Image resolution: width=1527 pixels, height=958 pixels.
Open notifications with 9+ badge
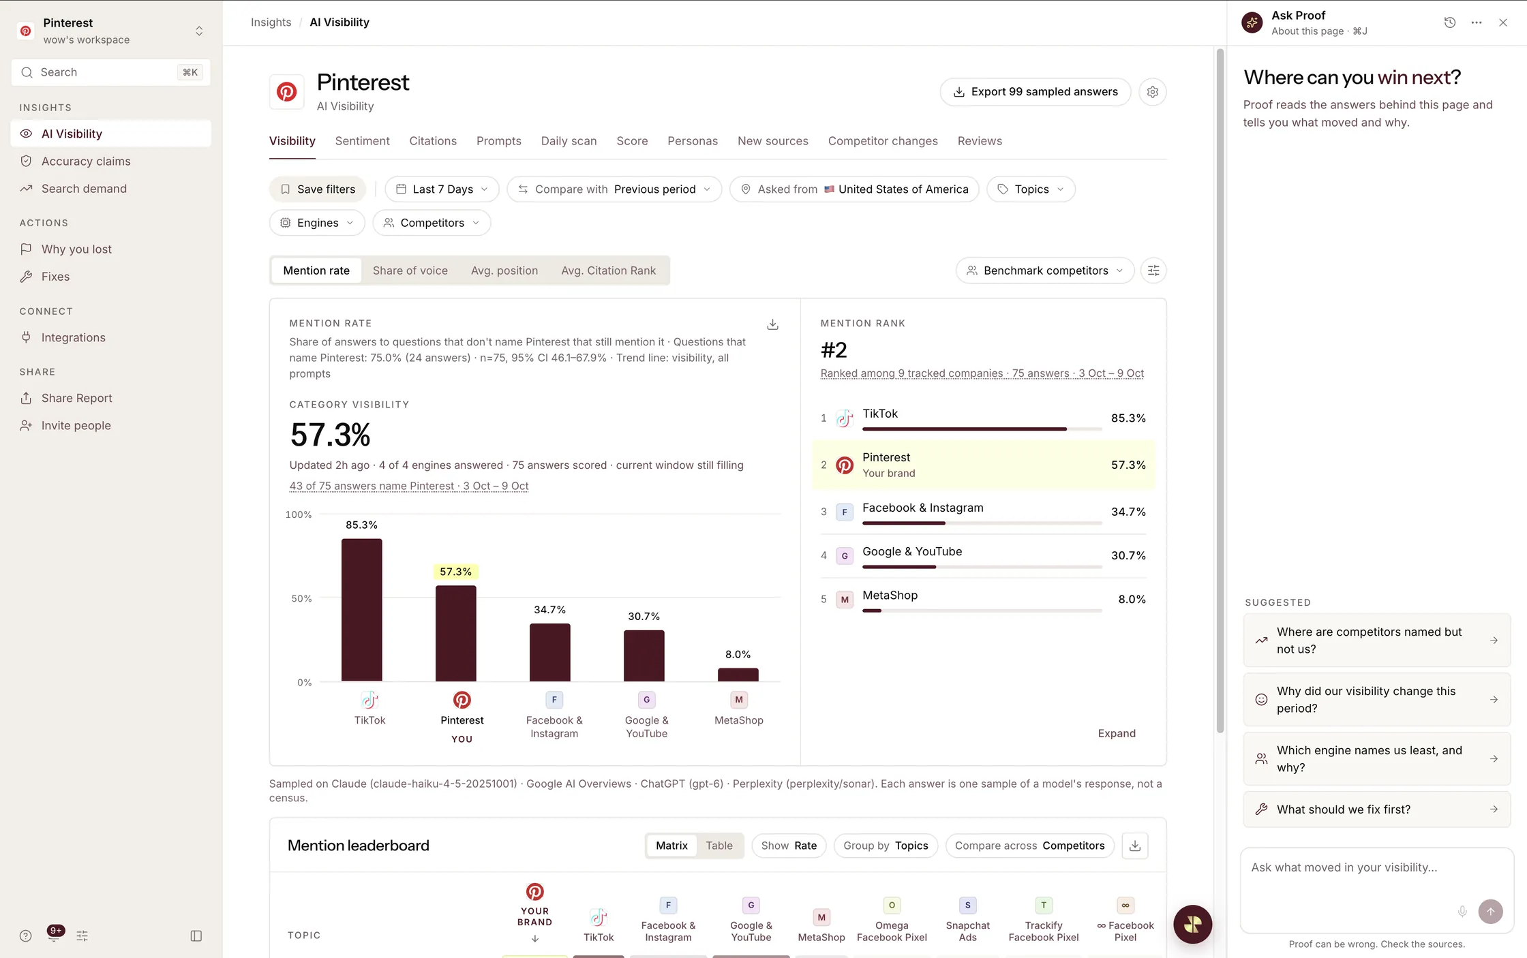(54, 933)
